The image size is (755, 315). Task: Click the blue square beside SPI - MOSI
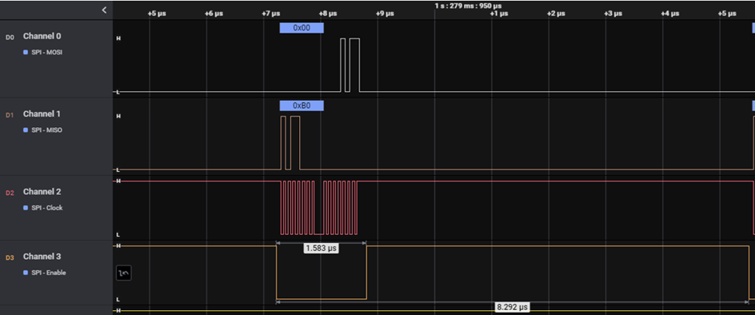coord(26,52)
